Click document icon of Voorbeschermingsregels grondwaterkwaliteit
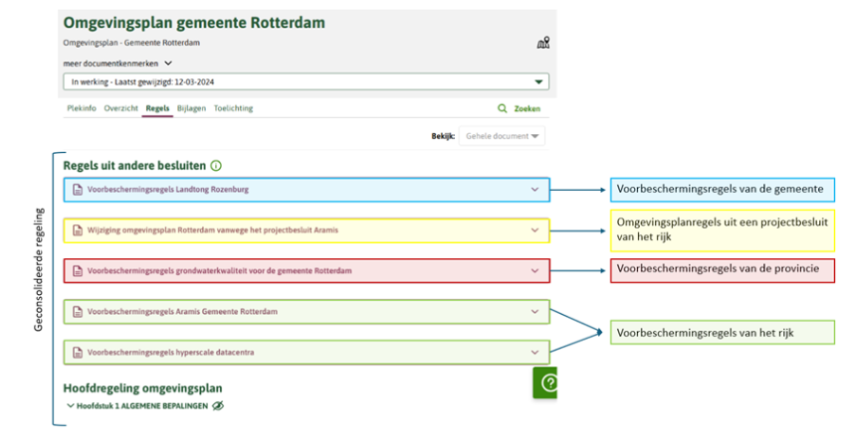Viewport: 845px width, 446px height. (79, 270)
